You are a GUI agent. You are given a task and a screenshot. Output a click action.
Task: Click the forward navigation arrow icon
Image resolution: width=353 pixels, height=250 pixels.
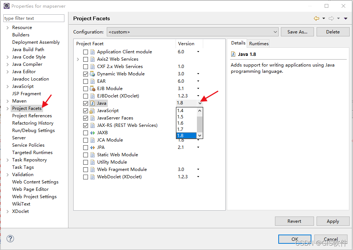click(x=331, y=18)
